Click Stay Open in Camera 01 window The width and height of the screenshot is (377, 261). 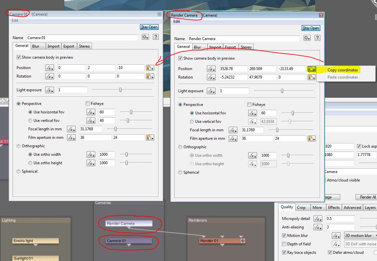pos(149,27)
